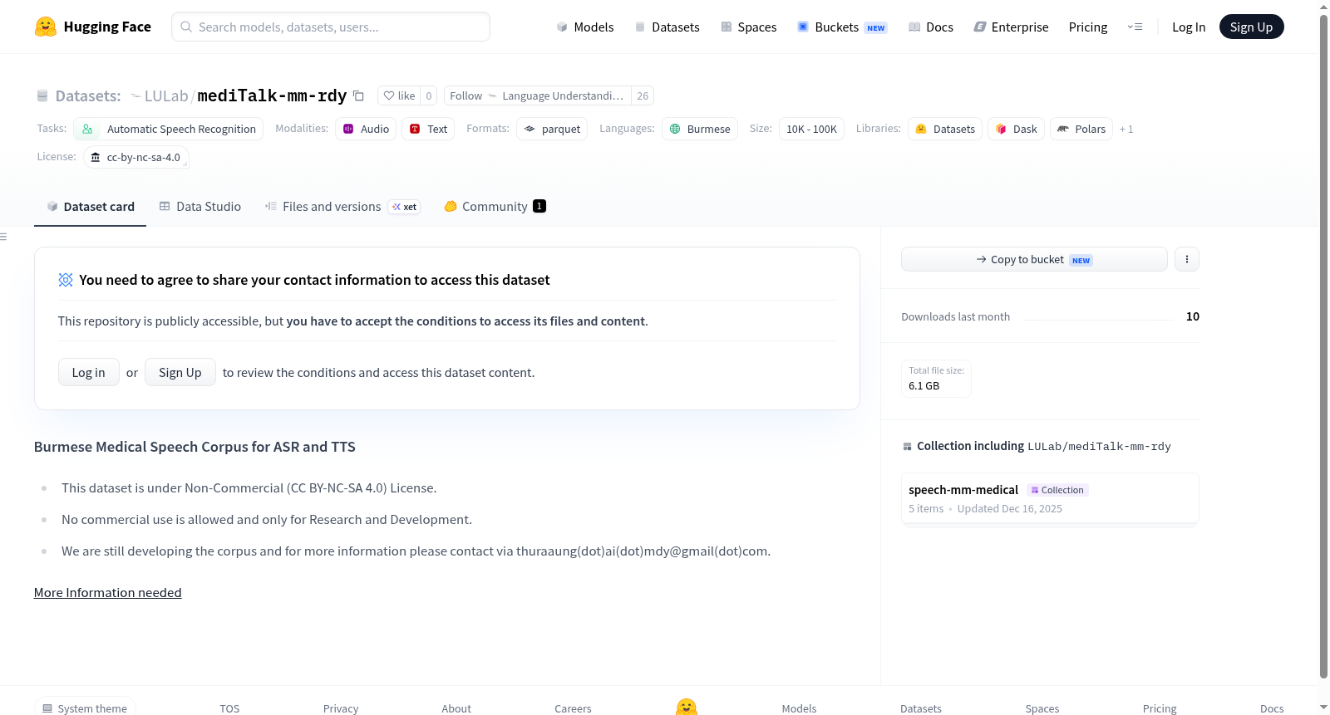Open the side menu toggle at left edge

tap(3, 237)
